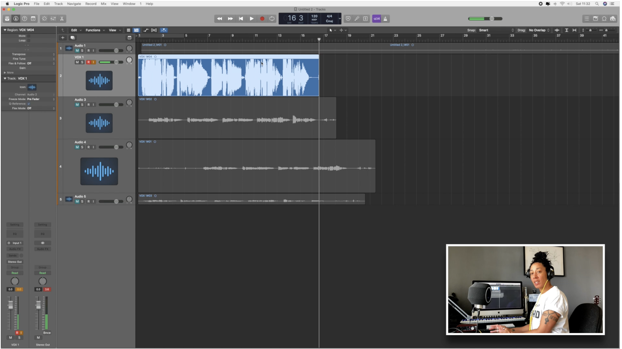Screen dimensions: 622x349
Task: Click the Rewind transport button
Action: point(220,19)
